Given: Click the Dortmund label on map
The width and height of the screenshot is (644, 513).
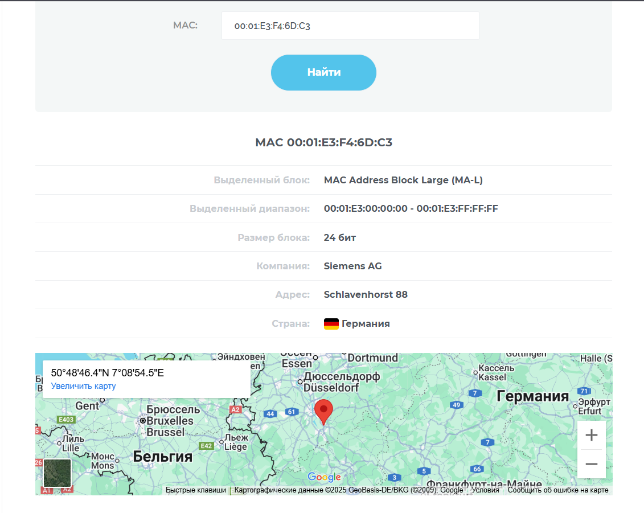Looking at the screenshot, I should coord(372,358).
